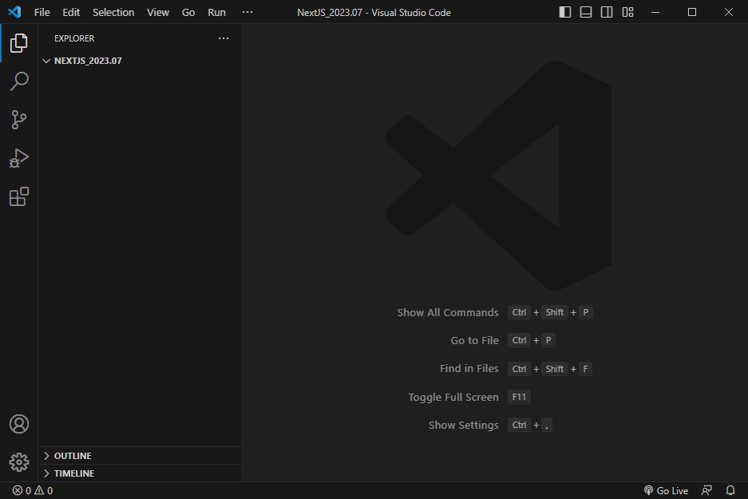
Task: Click the Go to File label
Action: tap(474, 341)
